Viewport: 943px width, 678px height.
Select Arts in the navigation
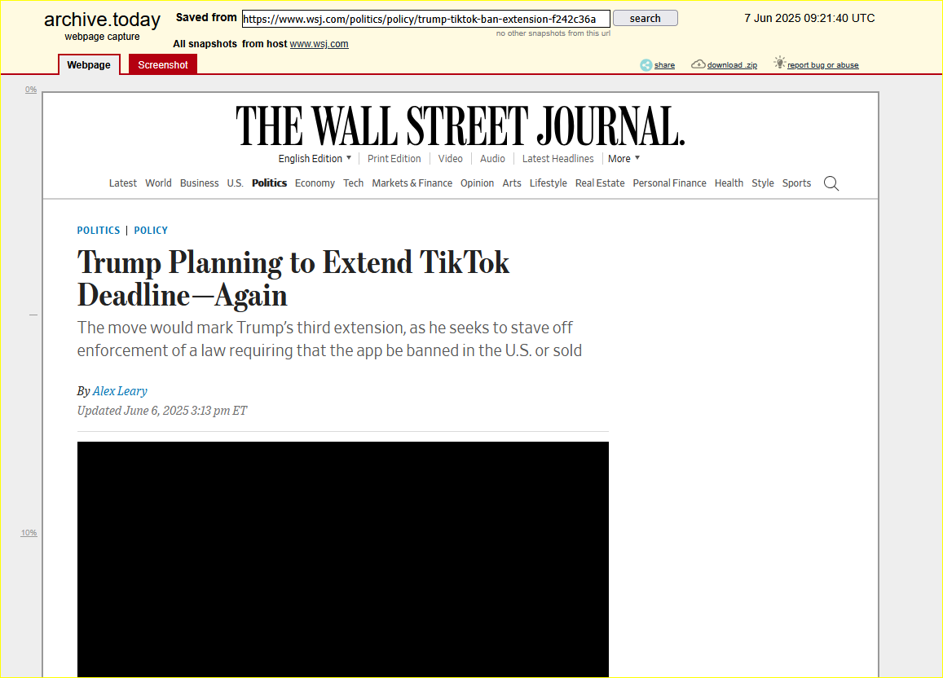512,183
